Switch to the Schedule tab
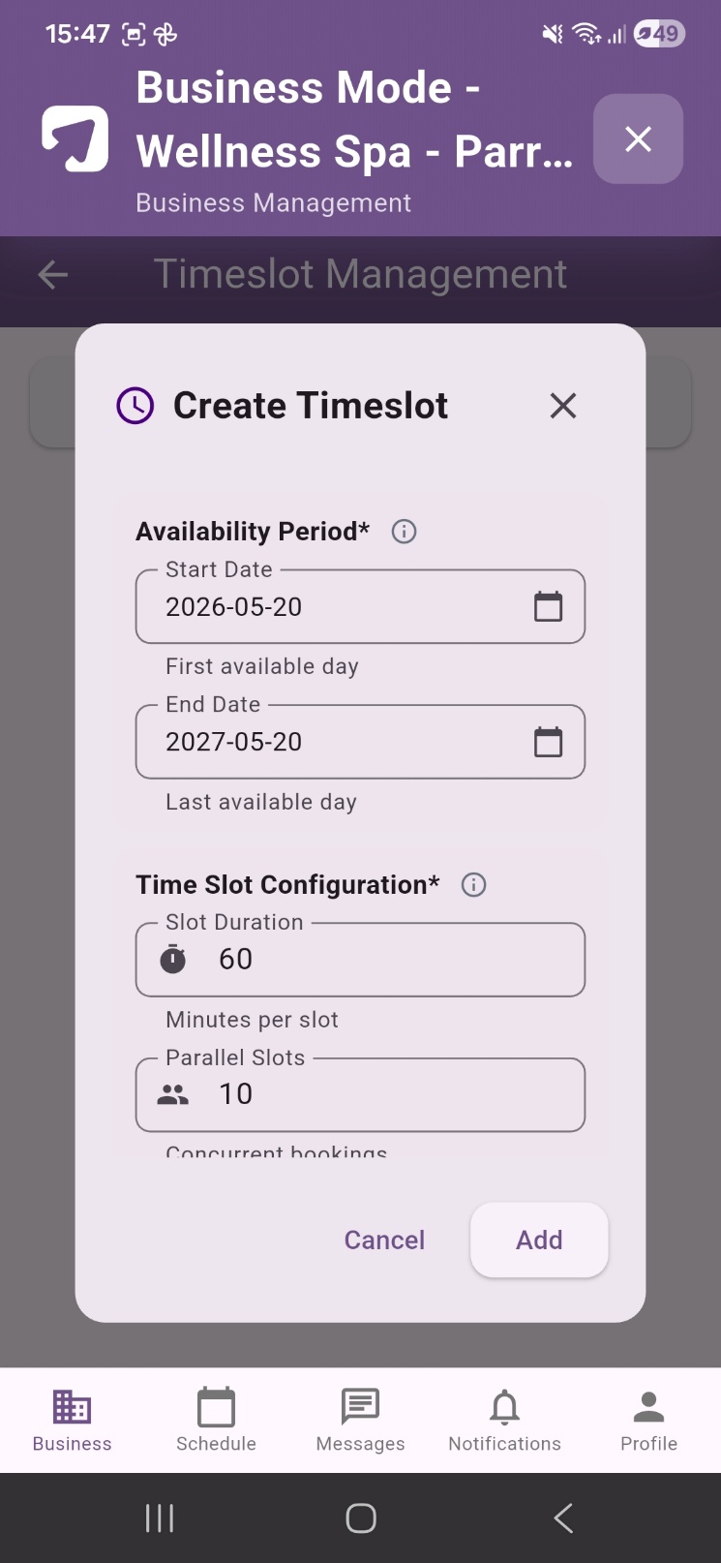This screenshot has width=721, height=1563. (x=216, y=1420)
